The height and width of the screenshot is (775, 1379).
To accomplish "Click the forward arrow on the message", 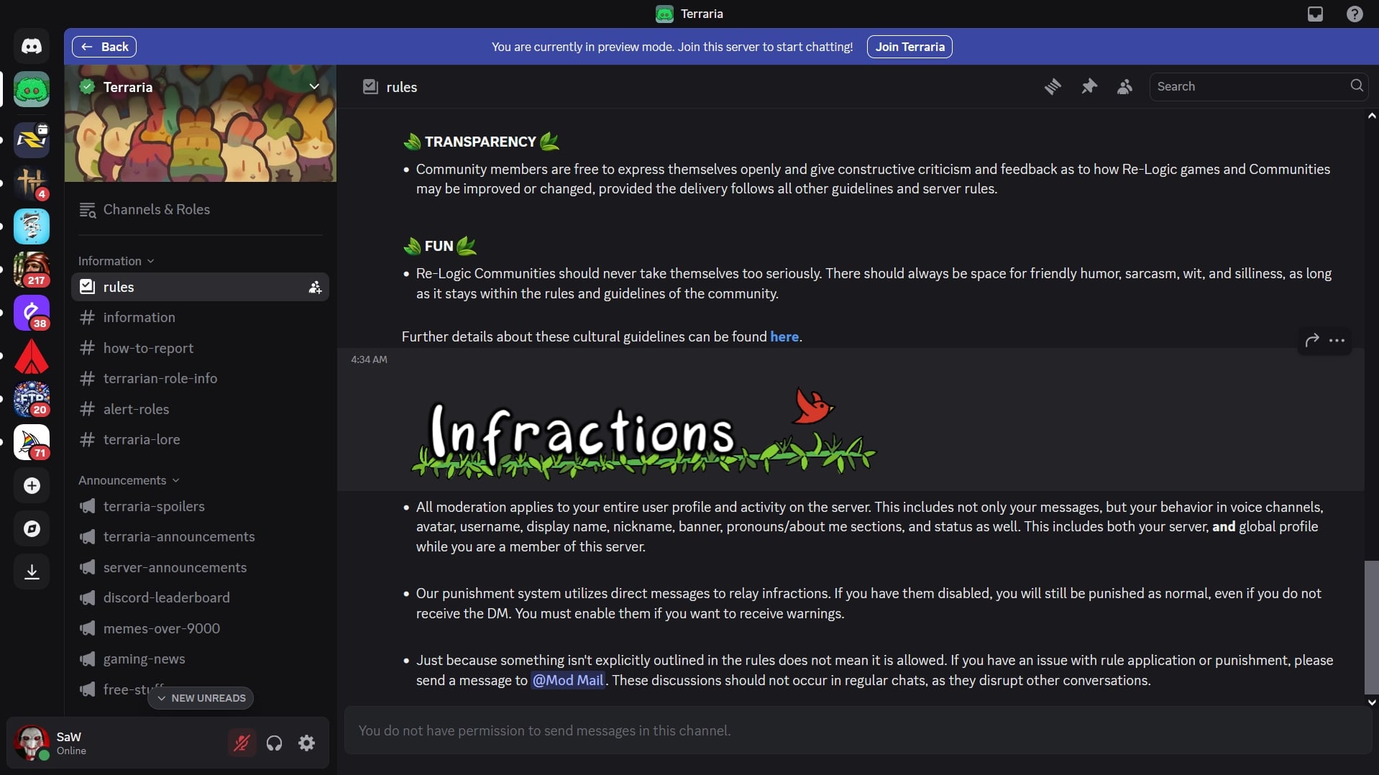I will pos(1311,340).
